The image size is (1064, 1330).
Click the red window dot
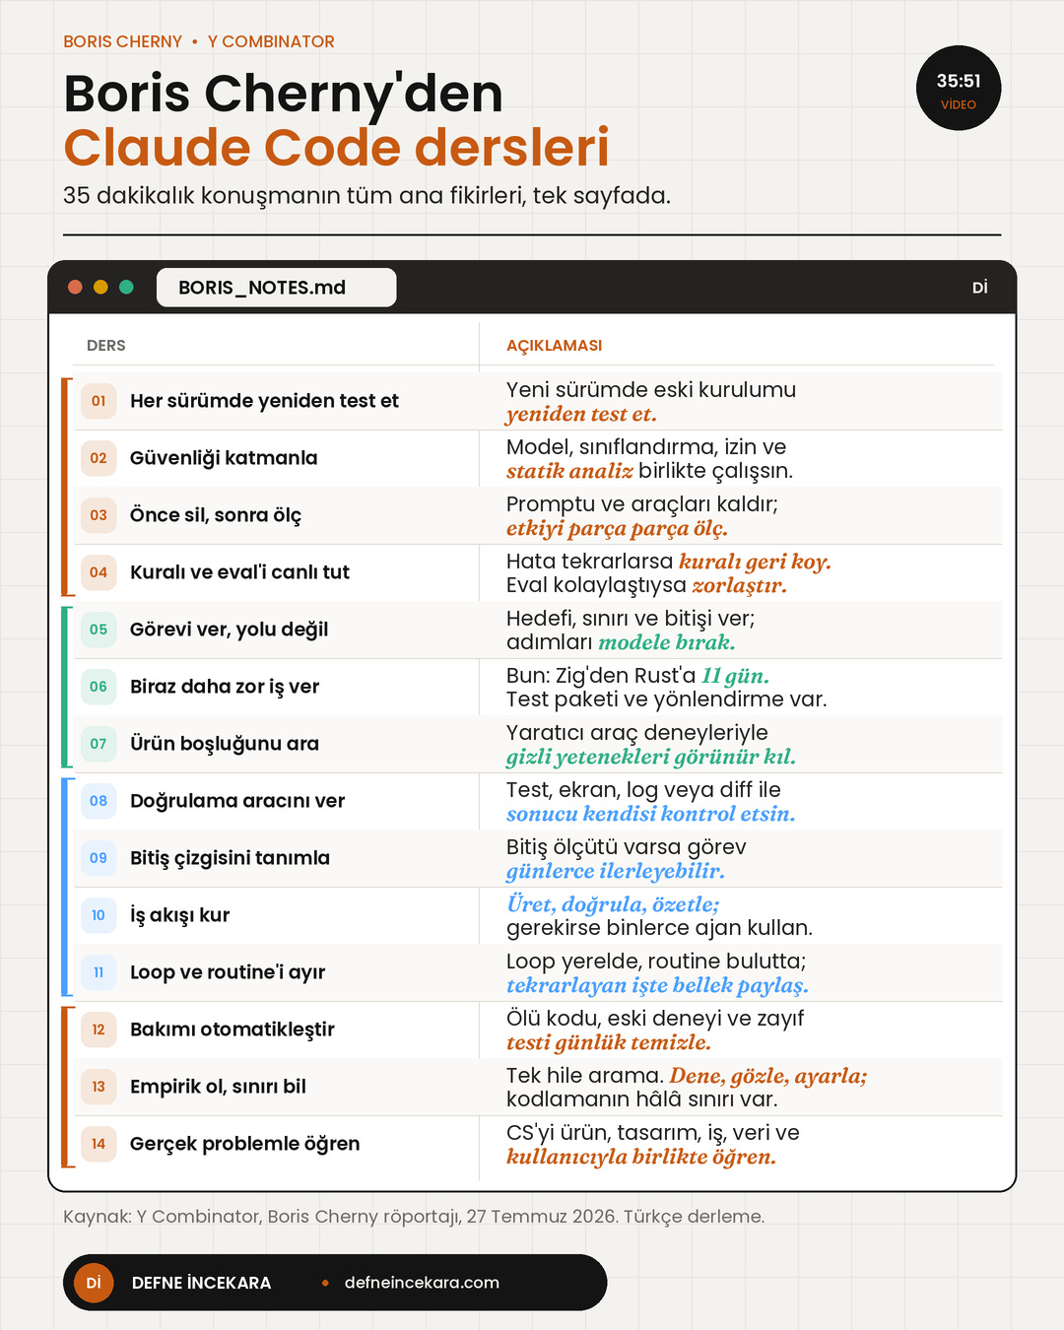tap(75, 287)
